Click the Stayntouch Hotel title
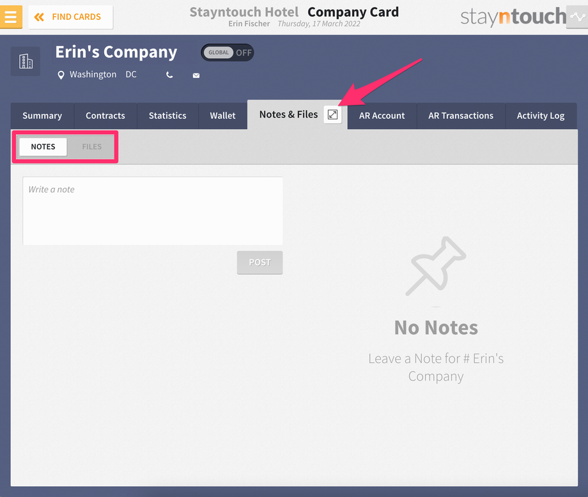 coord(244,12)
